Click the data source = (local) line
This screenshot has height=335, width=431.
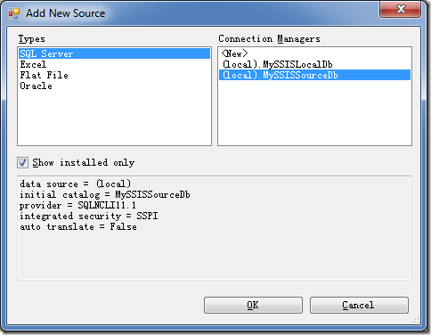[75, 184]
